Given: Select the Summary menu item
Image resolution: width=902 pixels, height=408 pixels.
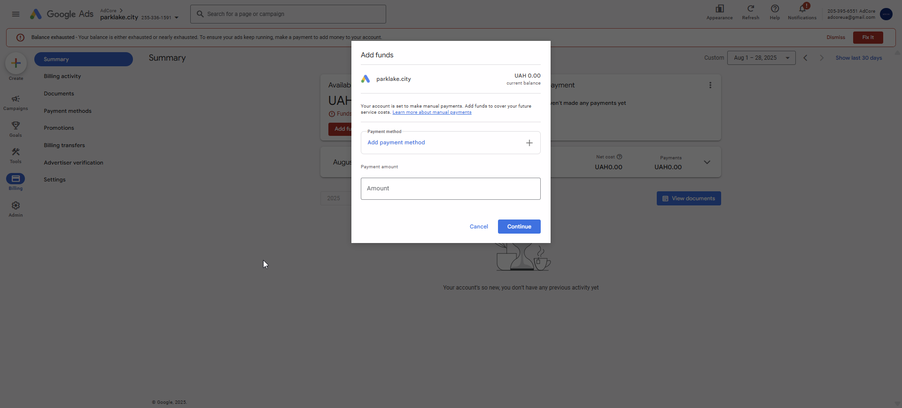Looking at the screenshot, I should tap(84, 59).
